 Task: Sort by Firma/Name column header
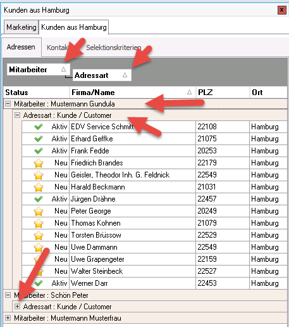[133, 93]
